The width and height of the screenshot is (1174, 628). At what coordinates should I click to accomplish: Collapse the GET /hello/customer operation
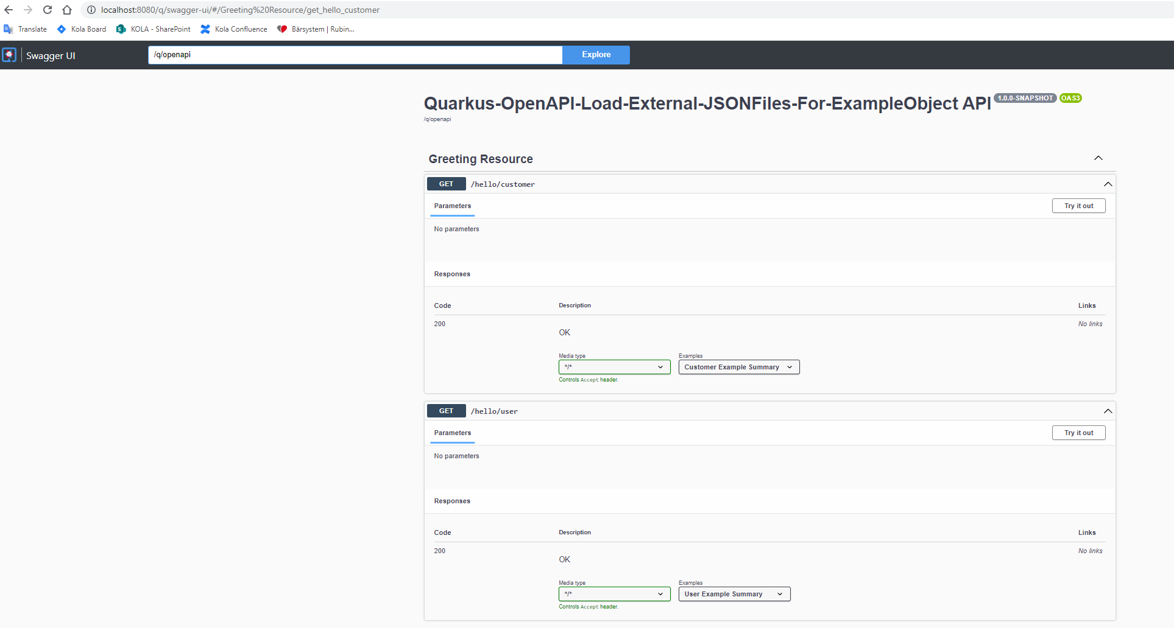click(x=1108, y=184)
